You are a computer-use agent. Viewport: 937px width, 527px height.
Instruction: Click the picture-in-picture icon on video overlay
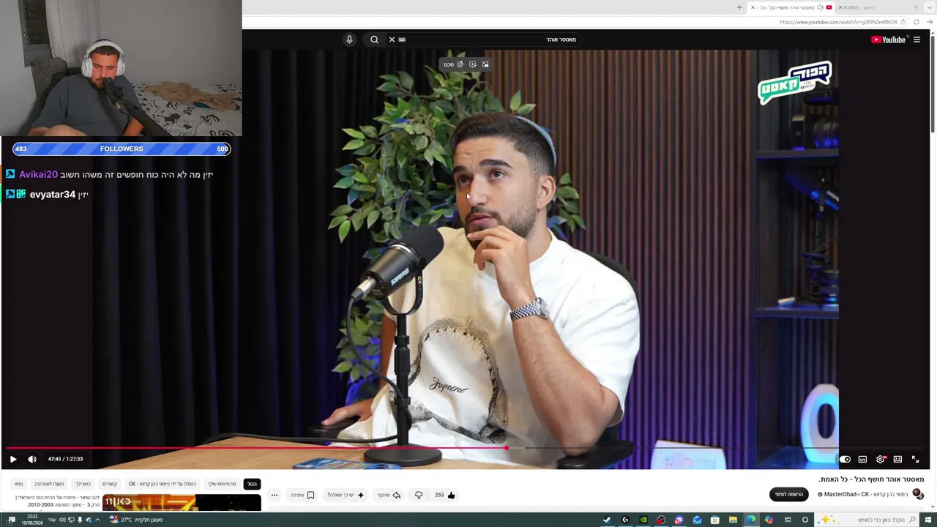coord(485,64)
